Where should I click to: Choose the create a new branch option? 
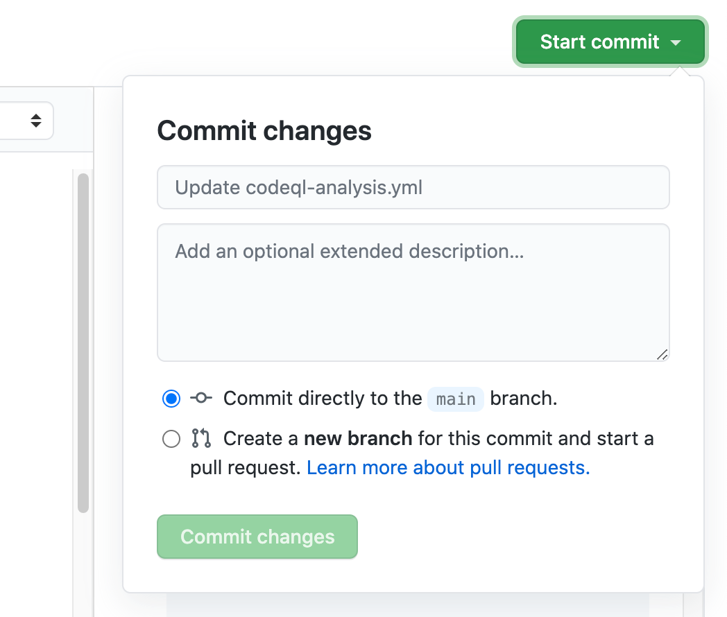pos(171,438)
